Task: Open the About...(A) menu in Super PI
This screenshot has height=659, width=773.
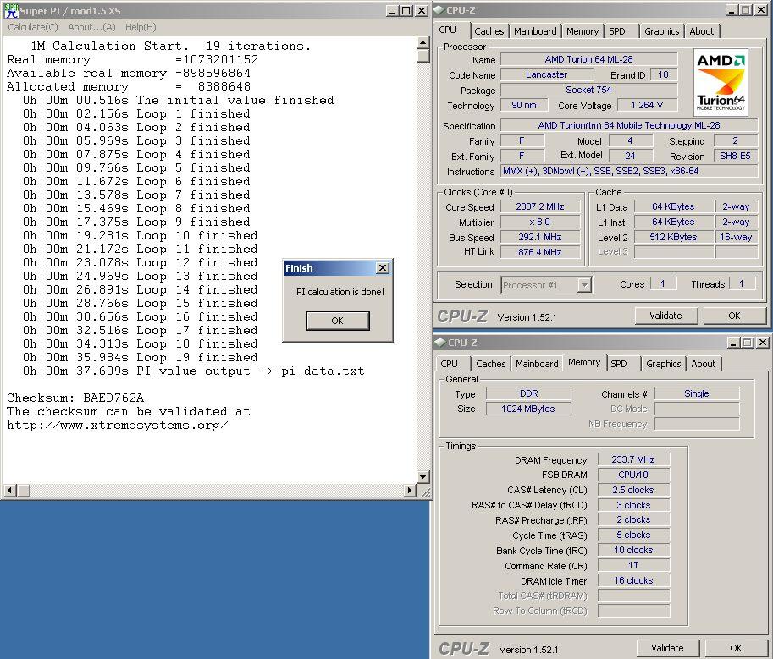Action: (x=91, y=27)
